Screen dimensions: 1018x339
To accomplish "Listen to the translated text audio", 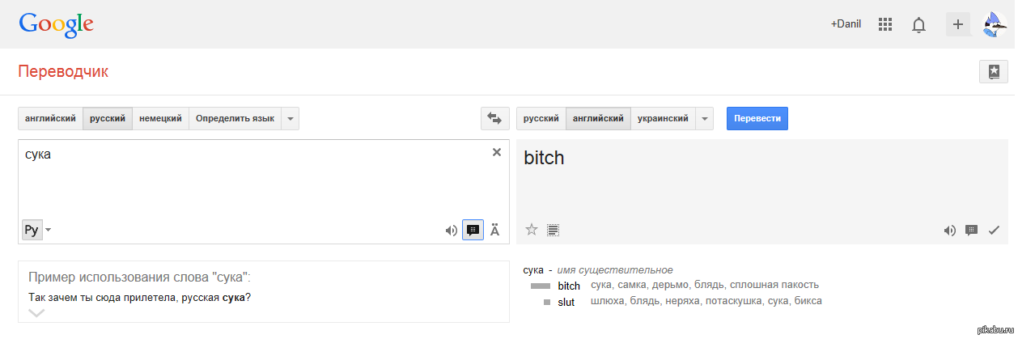I will [949, 231].
